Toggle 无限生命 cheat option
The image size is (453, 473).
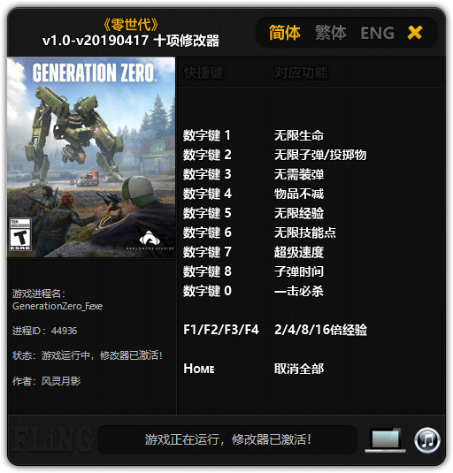[x=299, y=135]
